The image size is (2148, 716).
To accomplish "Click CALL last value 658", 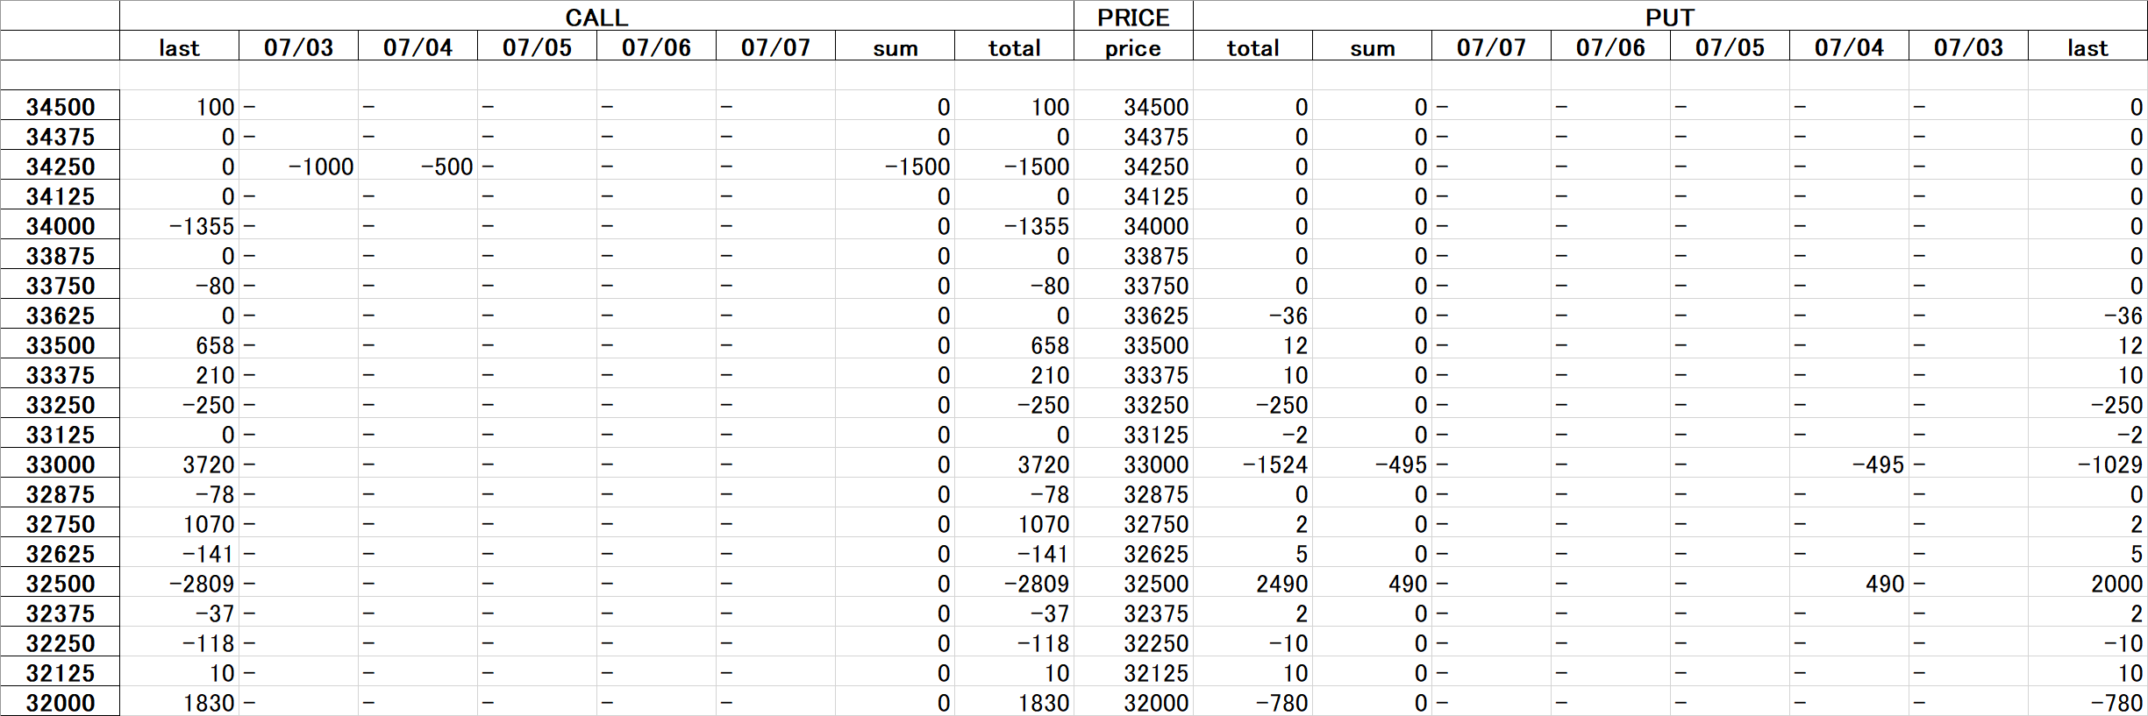I will point(179,344).
